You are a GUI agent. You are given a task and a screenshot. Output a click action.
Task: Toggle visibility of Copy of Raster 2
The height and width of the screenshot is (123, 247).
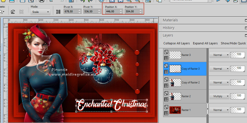[x=166, y=86]
